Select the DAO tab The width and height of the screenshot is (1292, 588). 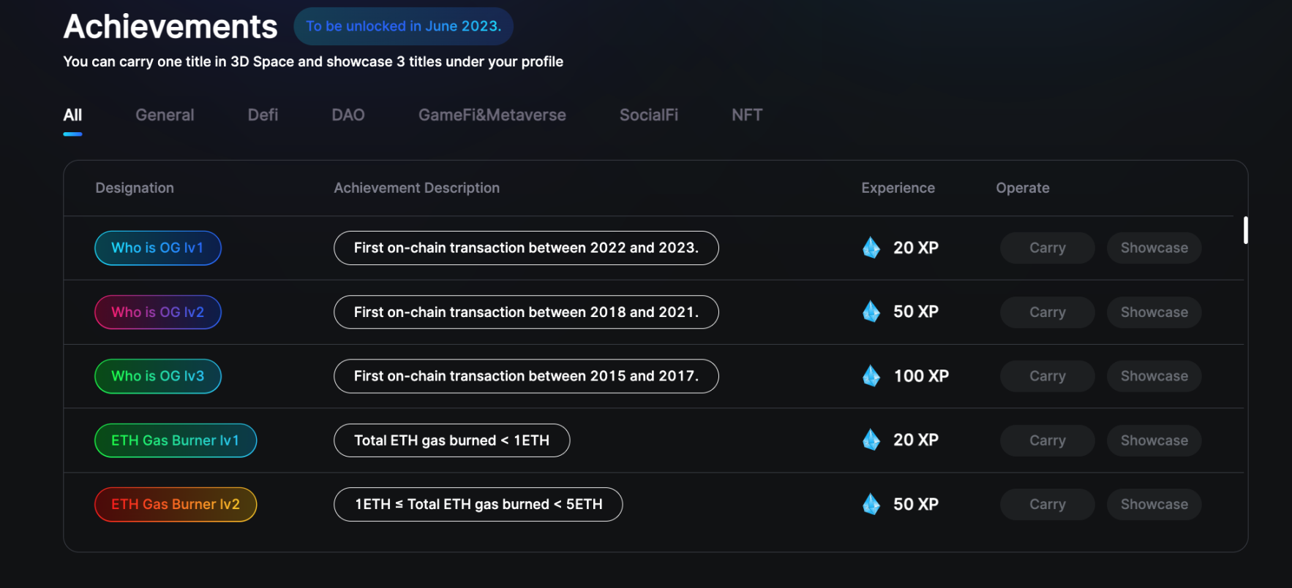pos(348,115)
